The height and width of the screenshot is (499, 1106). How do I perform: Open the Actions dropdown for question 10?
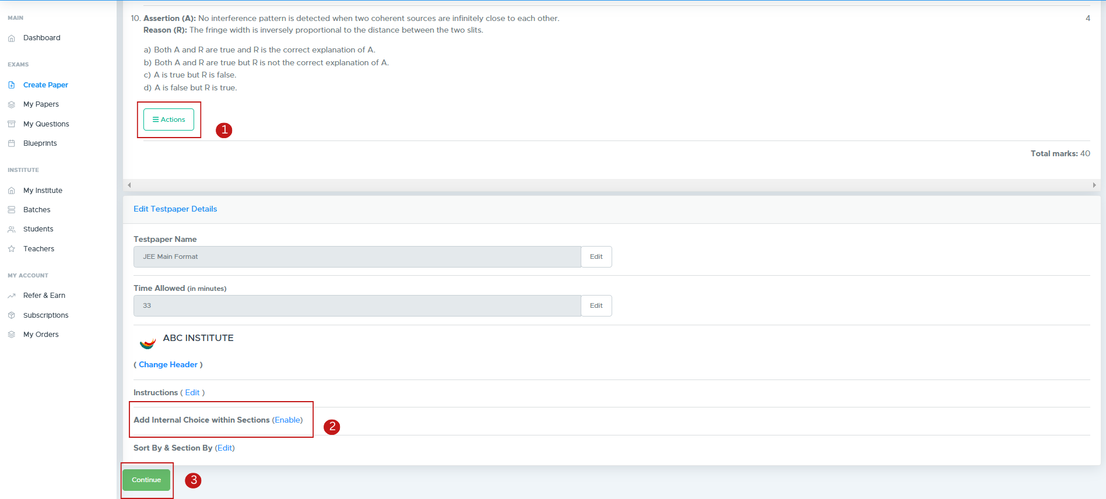click(168, 120)
